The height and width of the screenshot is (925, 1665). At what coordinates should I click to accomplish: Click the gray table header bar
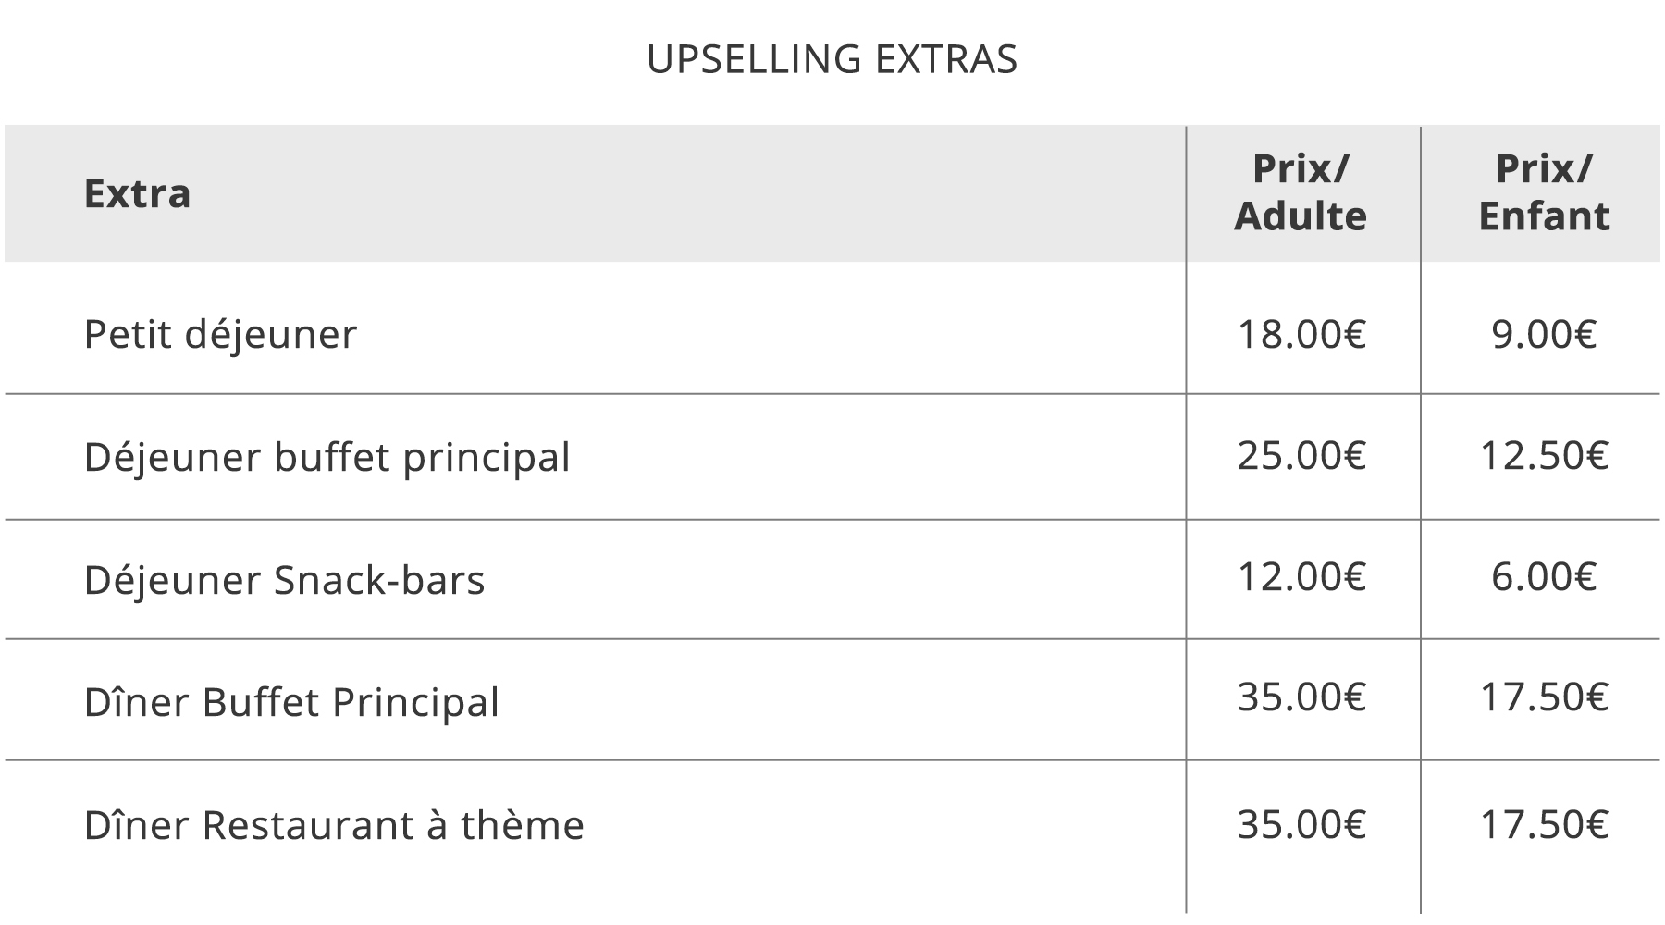pyautogui.click(x=832, y=193)
